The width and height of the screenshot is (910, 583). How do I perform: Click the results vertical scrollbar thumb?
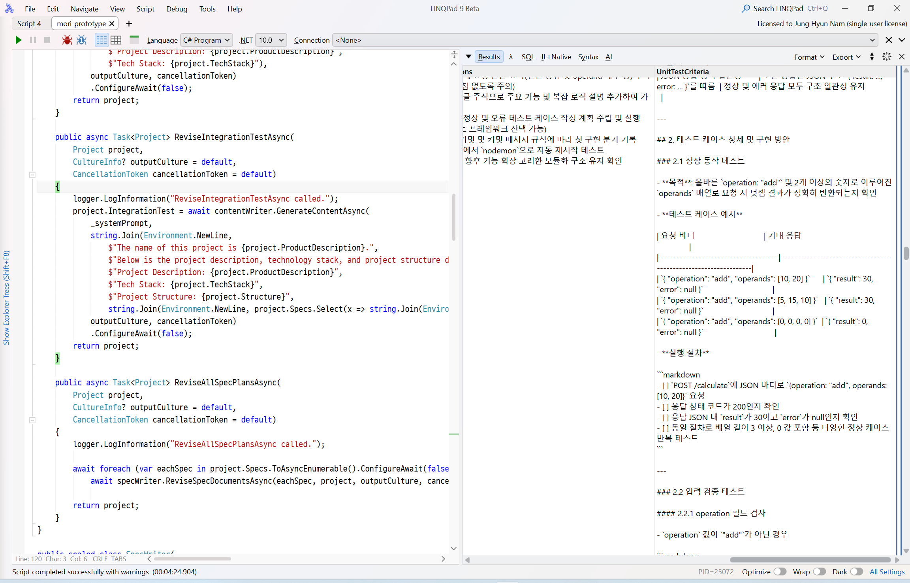pyautogui.click(x=906, y=253)
